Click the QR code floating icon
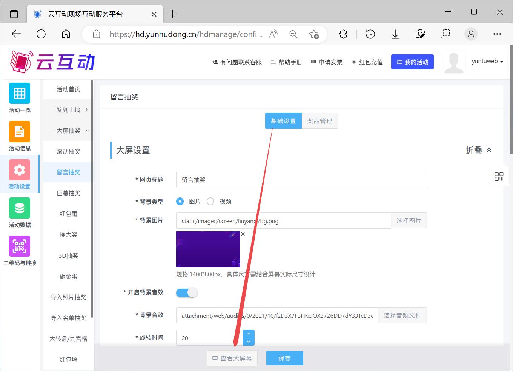Viewport: 513px width, 371px height. (x=499, y=176)
